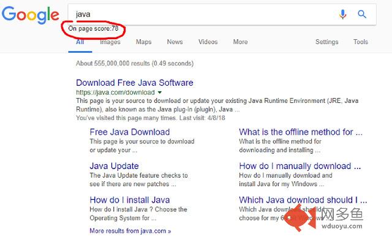The width and height of the screenshot is (392, 245).
Task: Open How do I install Java link
Action: click(129, 200)
